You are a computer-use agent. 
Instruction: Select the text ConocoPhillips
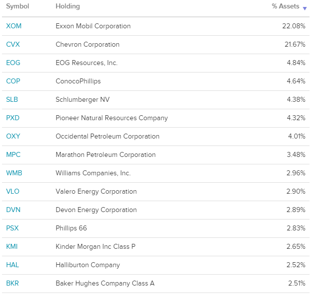(78, 81)
